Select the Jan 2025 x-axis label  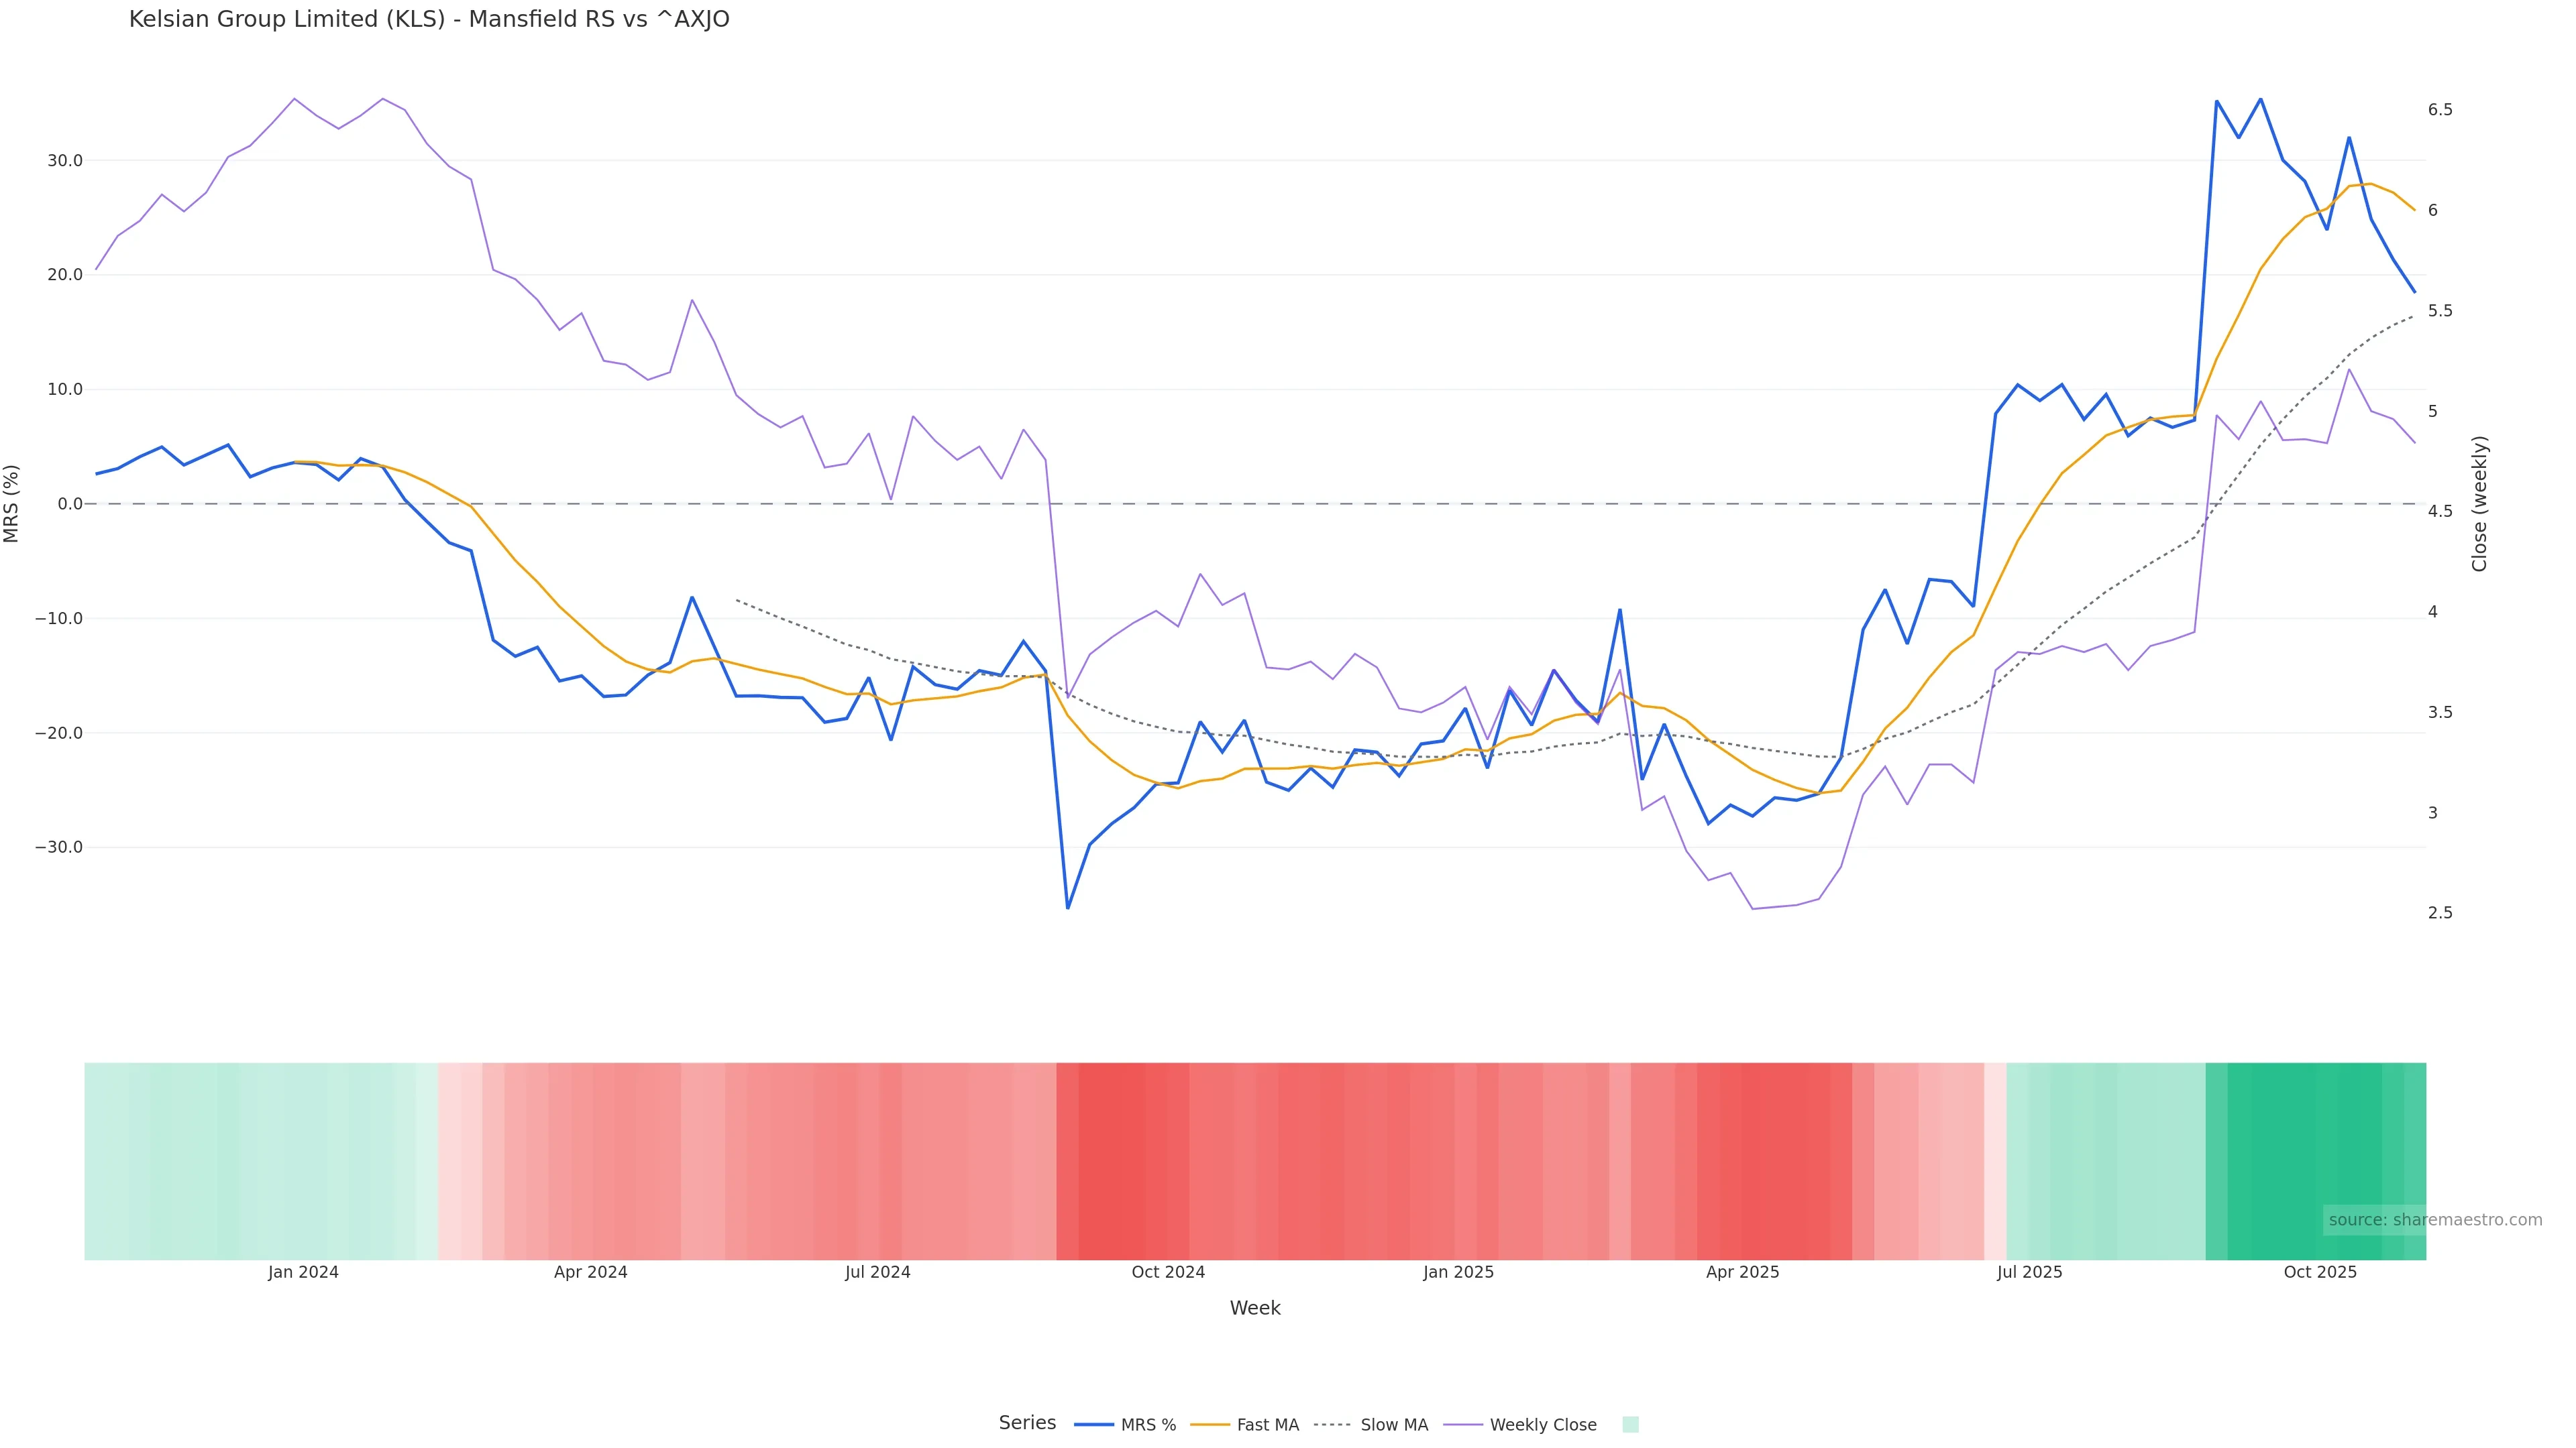point(1458,1273)
